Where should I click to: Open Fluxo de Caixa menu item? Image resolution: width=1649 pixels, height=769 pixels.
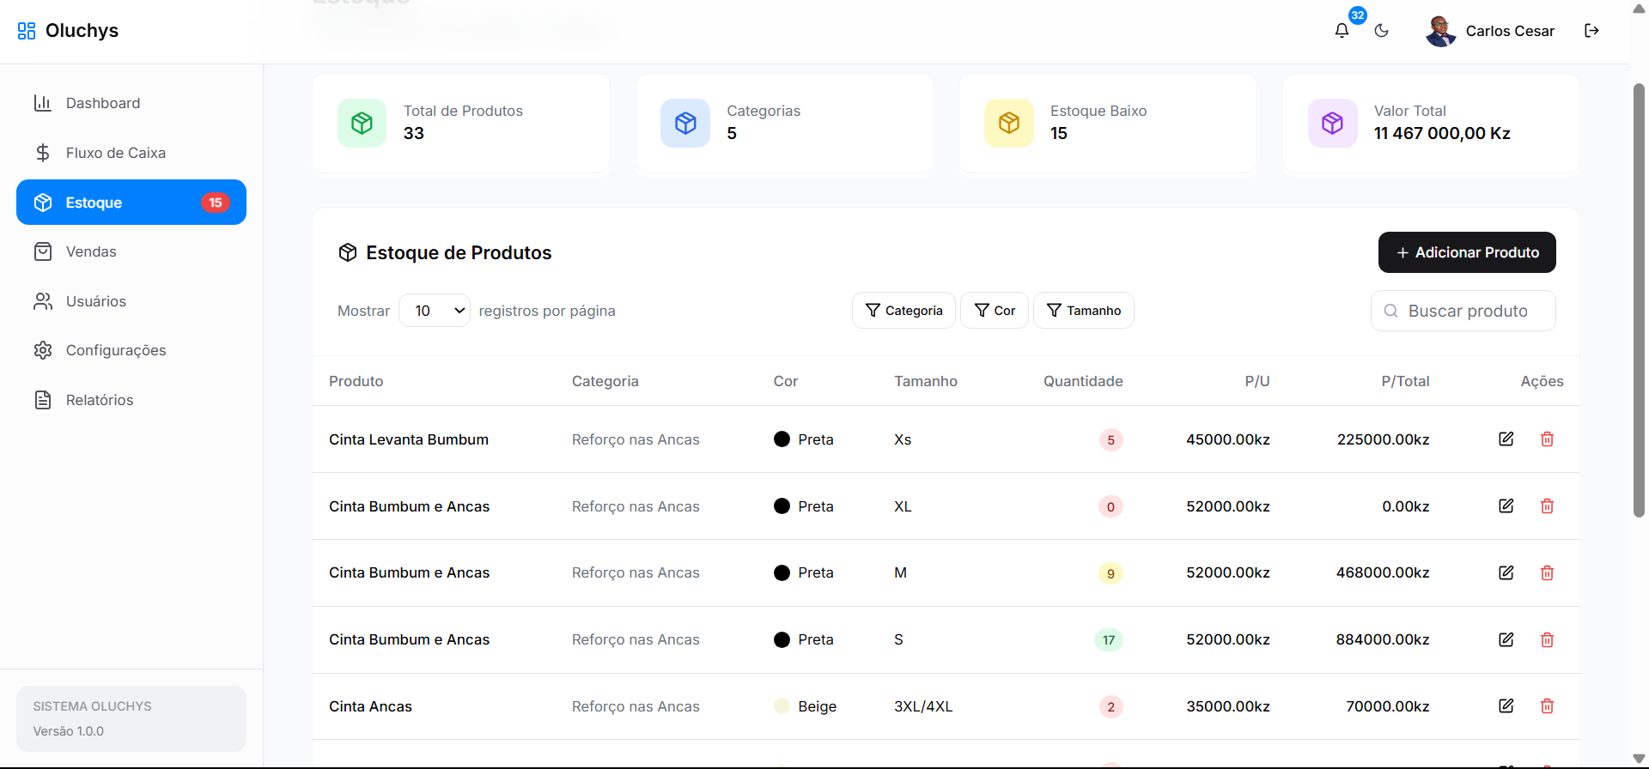pyautogui.click(x=115, y=153)
